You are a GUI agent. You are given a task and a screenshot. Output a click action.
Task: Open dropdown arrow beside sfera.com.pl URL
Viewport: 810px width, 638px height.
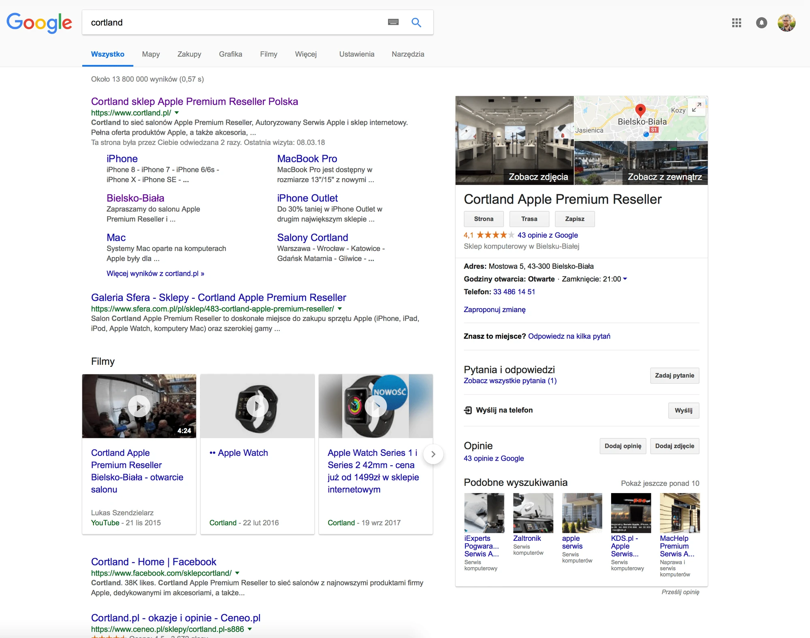click(x=340, y=309)
